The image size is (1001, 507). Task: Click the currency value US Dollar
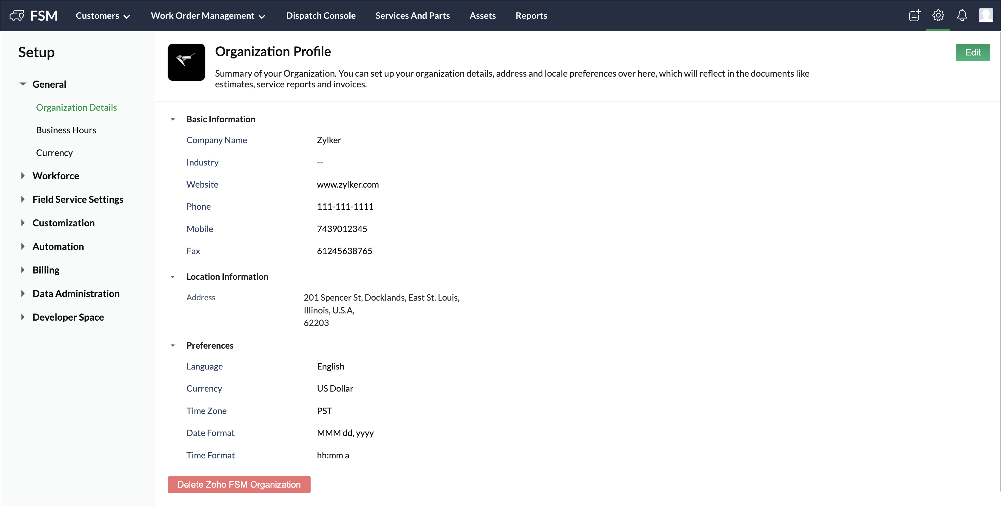pyautogui.click(x=335, y=389)
